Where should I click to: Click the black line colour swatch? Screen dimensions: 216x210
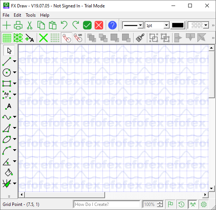click(178, 25)
